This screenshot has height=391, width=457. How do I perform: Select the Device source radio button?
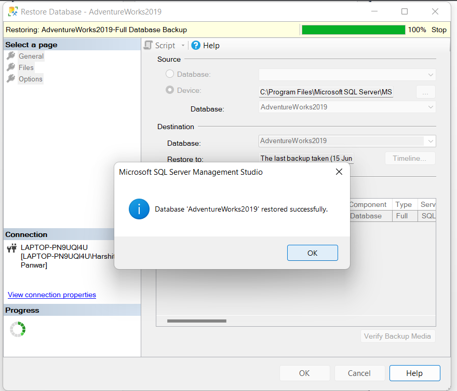coord(170,90)
